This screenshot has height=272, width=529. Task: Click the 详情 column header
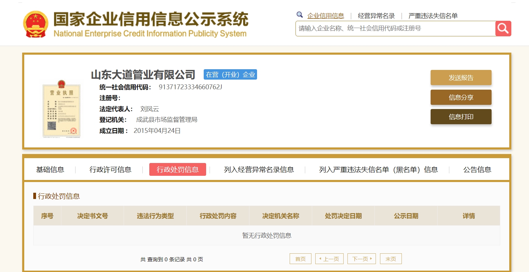click(x=469, y=216)
